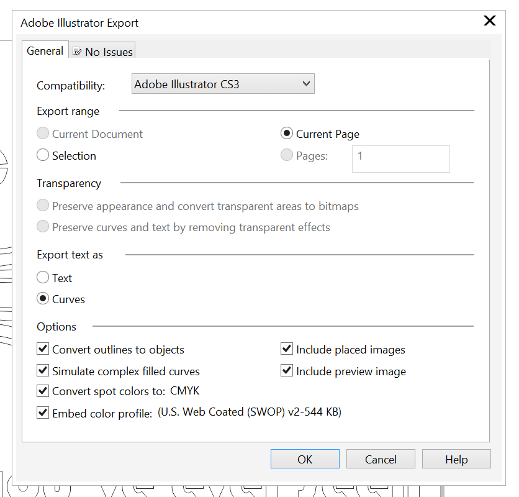Click the 'CMYK' spot color conversion value
This screenshot has height=497, width=519.
pyautogui.click(x=185, y=391)
